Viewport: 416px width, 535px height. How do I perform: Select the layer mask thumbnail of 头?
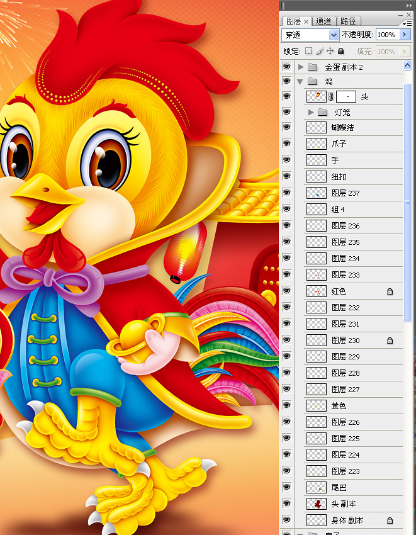[x=346, y=96]
